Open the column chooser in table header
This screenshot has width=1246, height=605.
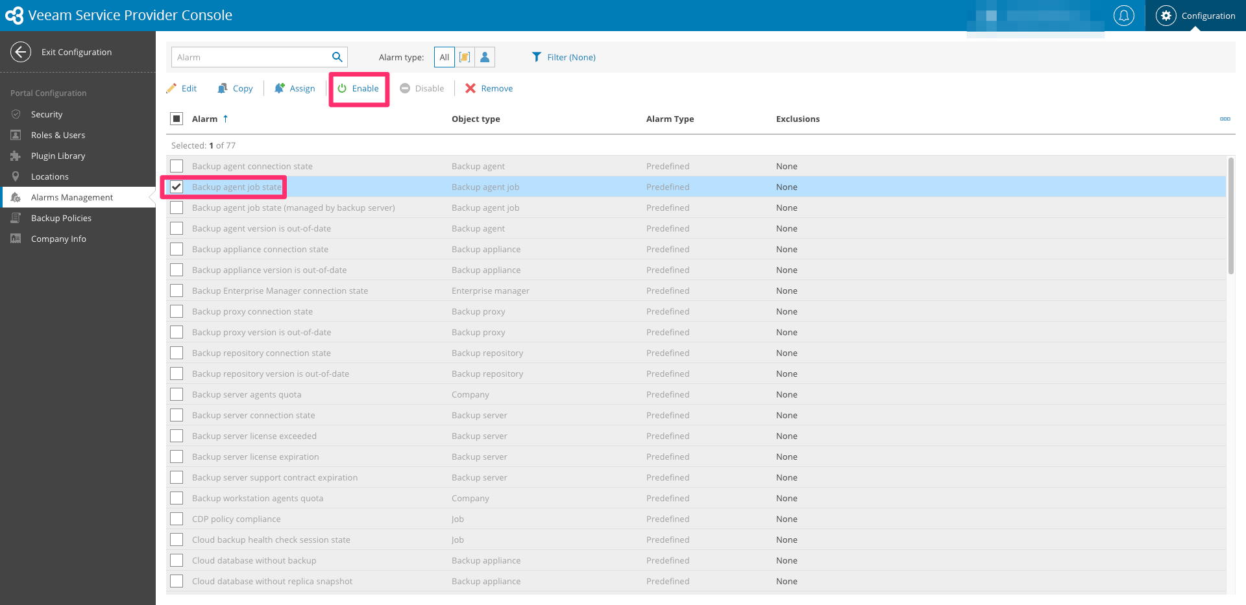tap(1225, 119)
